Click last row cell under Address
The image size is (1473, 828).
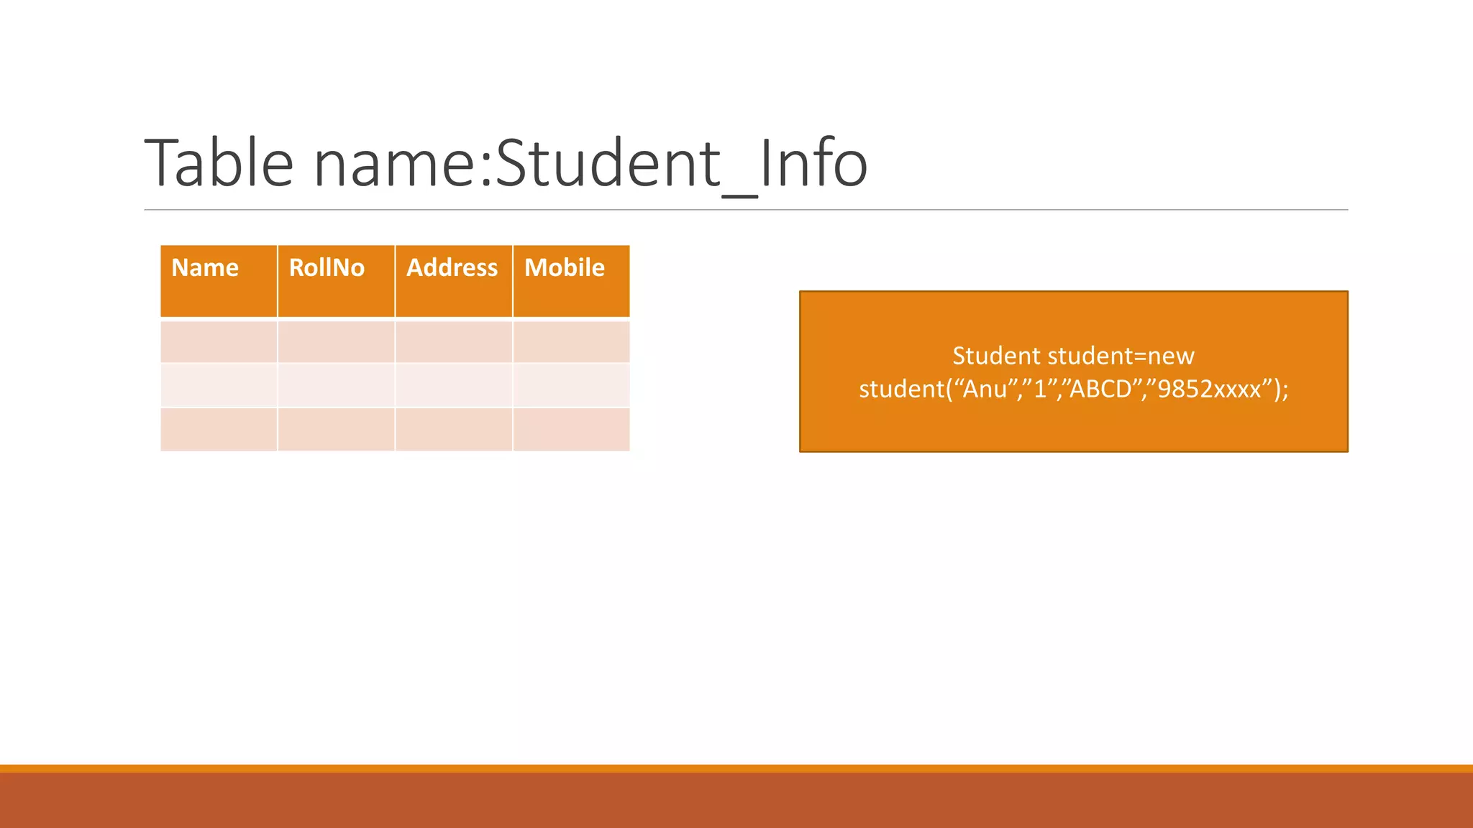pos(453,429)
